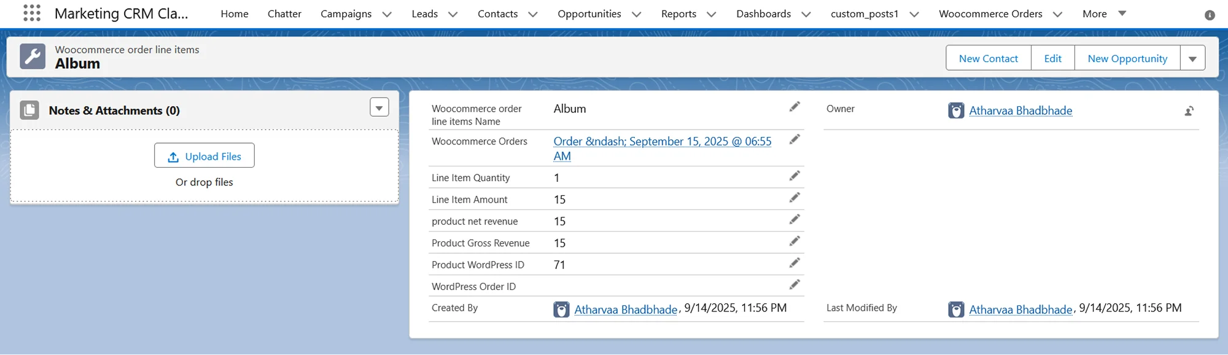Open the App Launcher grid icon
1228x355 pixels.
(31, 13)
